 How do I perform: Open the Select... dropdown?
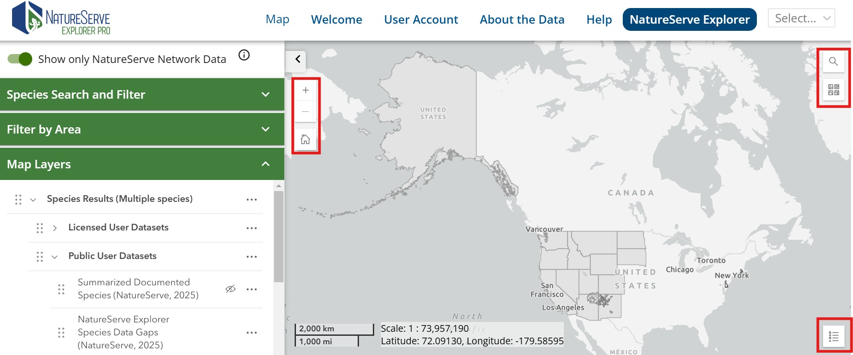coord(801,18)
